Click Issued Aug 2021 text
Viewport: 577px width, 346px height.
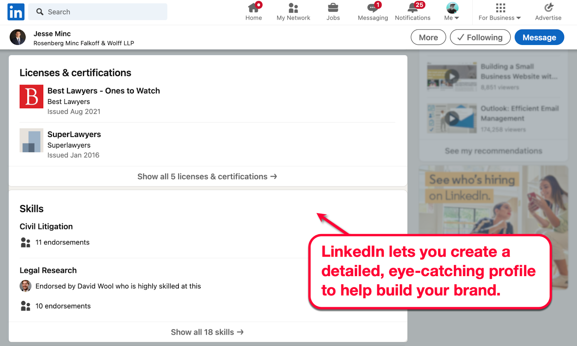[x=74, y=112]
